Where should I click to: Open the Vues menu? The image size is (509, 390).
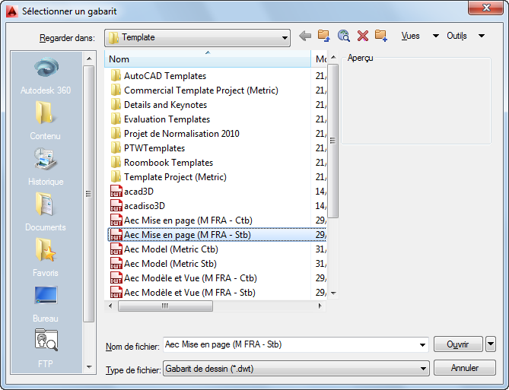coord(410,36)
